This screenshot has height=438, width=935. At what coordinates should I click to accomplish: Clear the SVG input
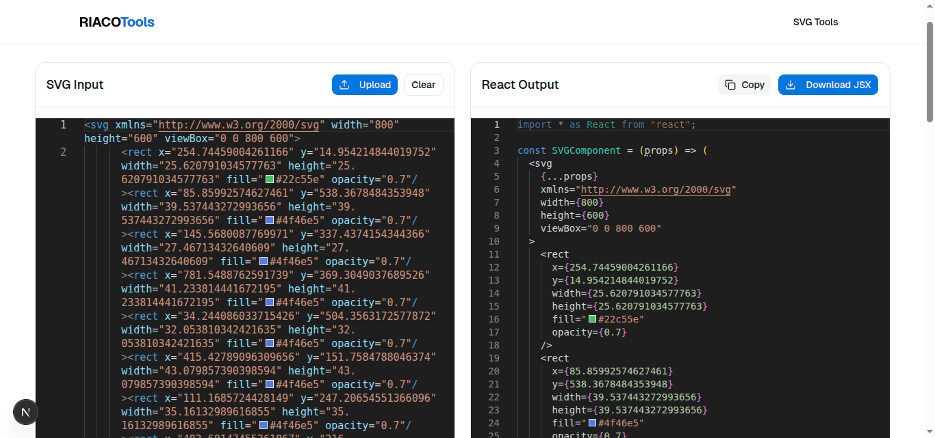pos(424,85)
